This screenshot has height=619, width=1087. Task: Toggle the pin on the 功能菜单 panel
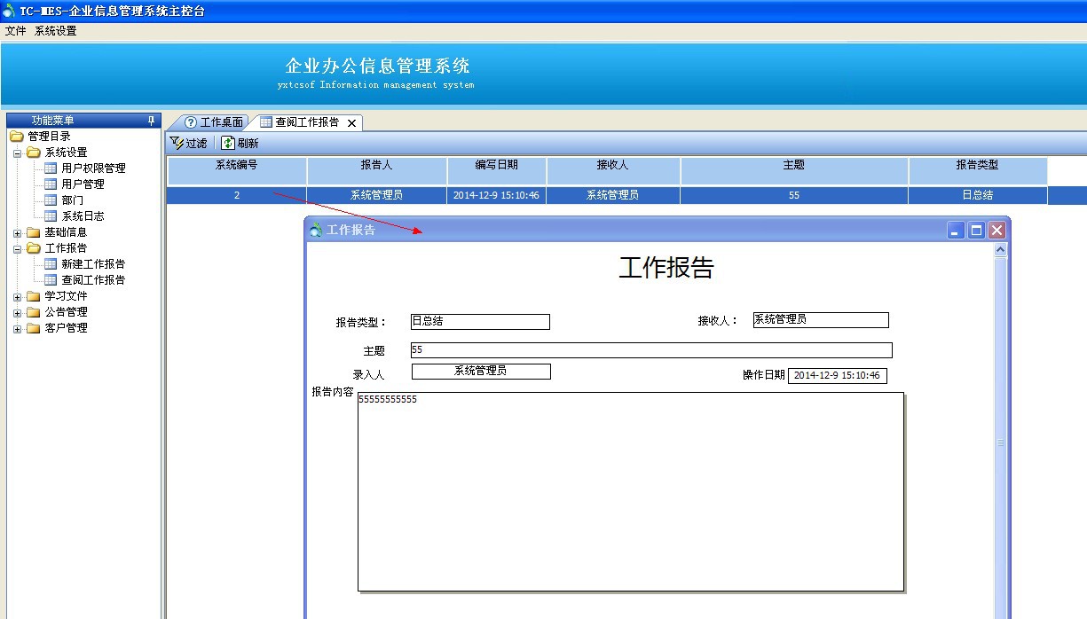(151, 120)
